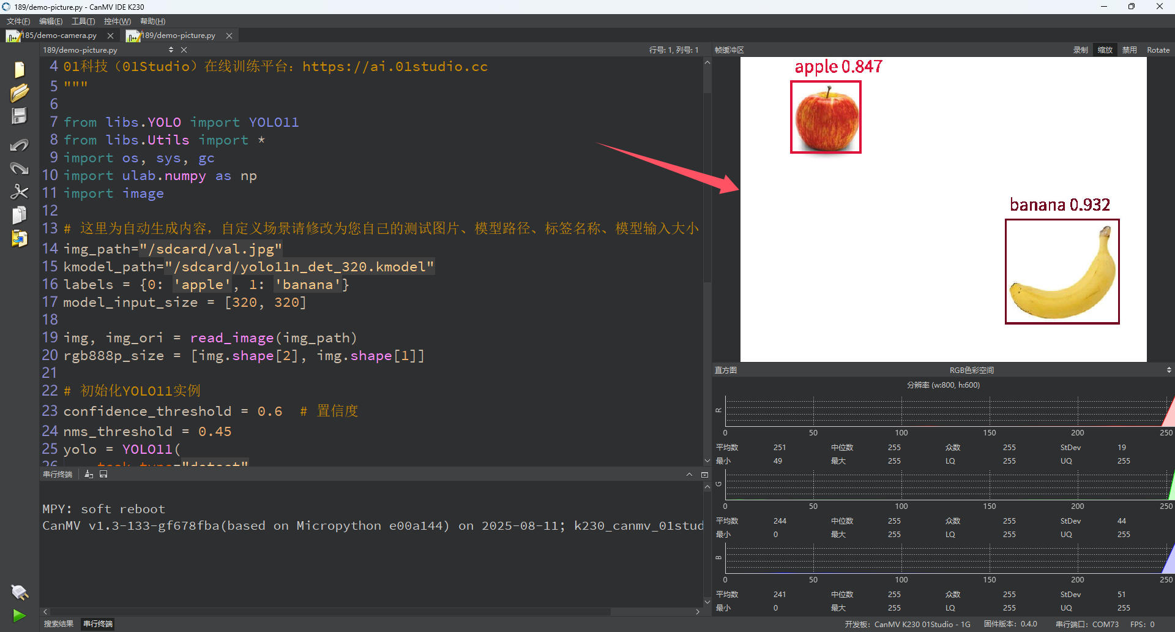This screenshot has height=632, width=1175.
Task: Clear the serial terminal with broom icon
Action: pos(89,475)
